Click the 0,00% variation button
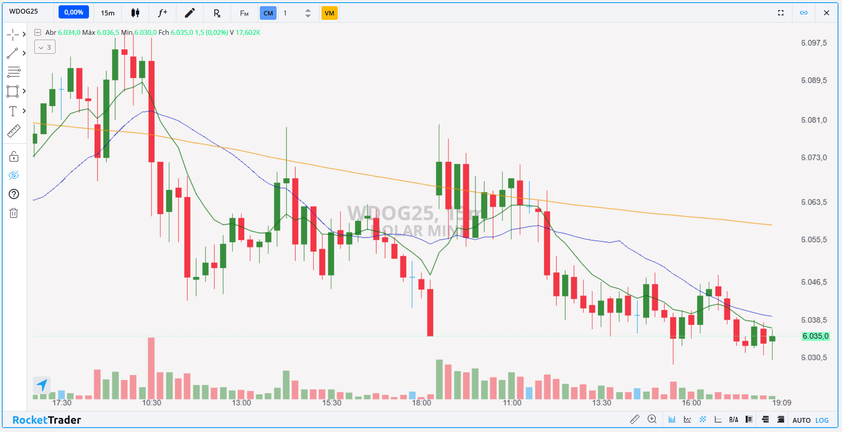This screenshot has height=432, width=842. pos(74,12)
